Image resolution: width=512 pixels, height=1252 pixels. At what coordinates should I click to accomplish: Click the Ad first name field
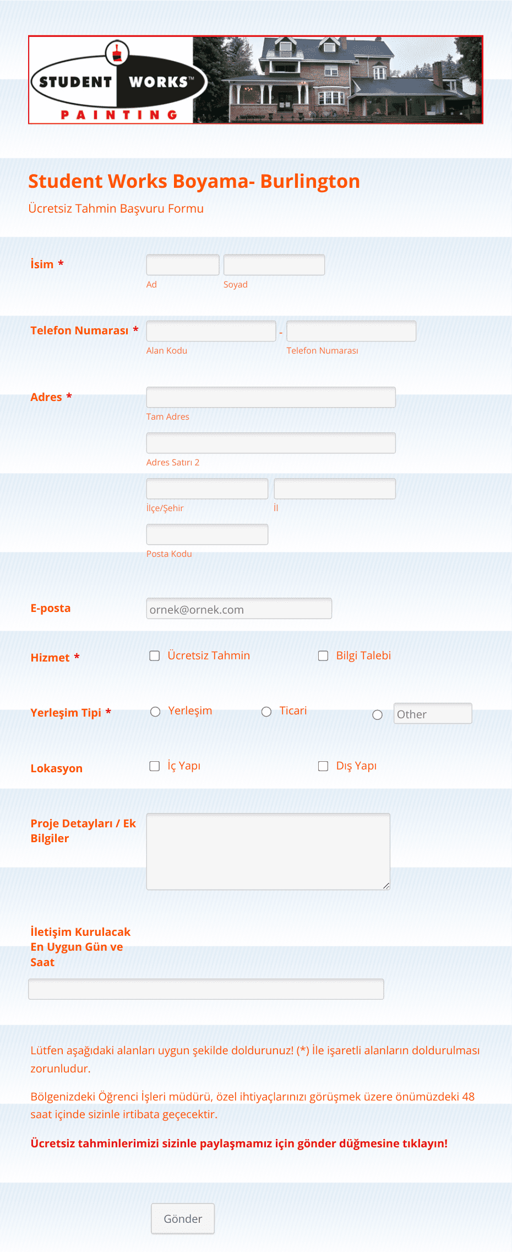(x=183, y=265)
